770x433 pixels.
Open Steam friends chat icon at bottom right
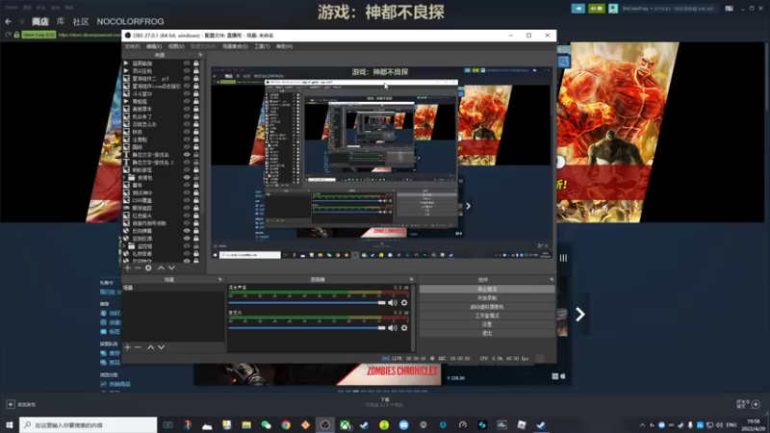point(756,404)
